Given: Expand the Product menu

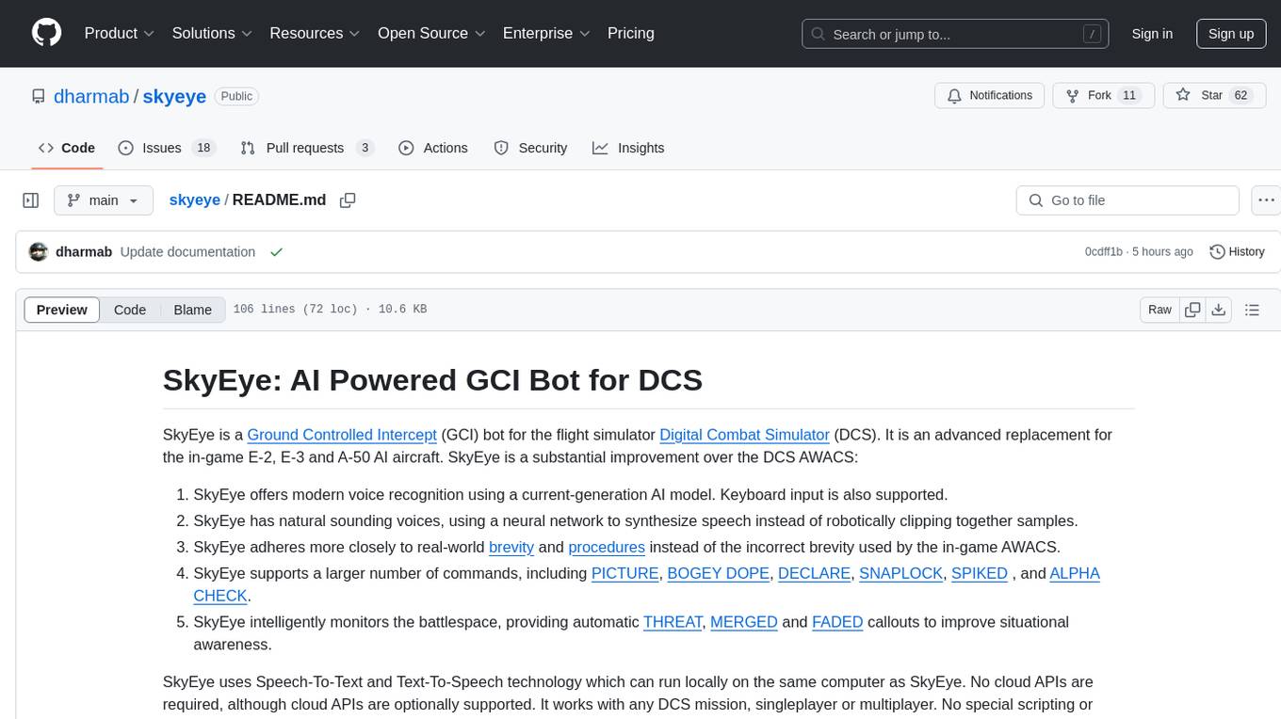Looking at the screenshot, I should coord(120,33).
